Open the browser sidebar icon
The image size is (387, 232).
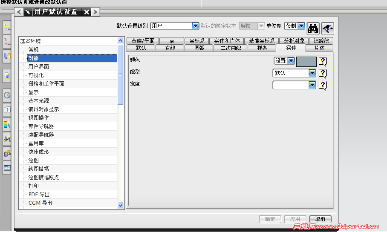click(7, 76)
